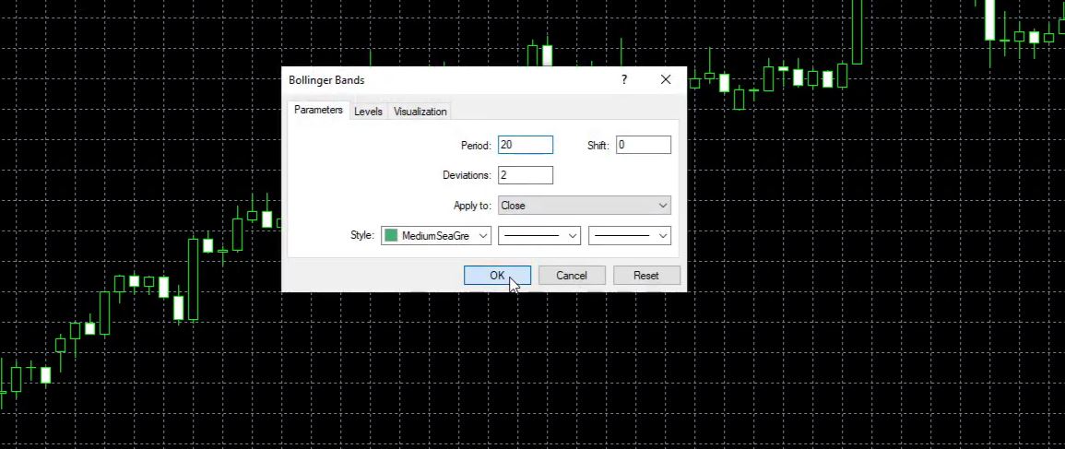
Task: Open the Apply to dropdown
Action: pos(584,206)
